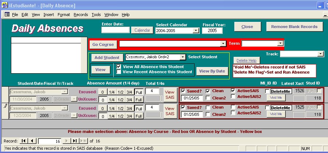This screenshot has width=328, height=153.
Task: Open Delete Help
Action: pos(247,60)
